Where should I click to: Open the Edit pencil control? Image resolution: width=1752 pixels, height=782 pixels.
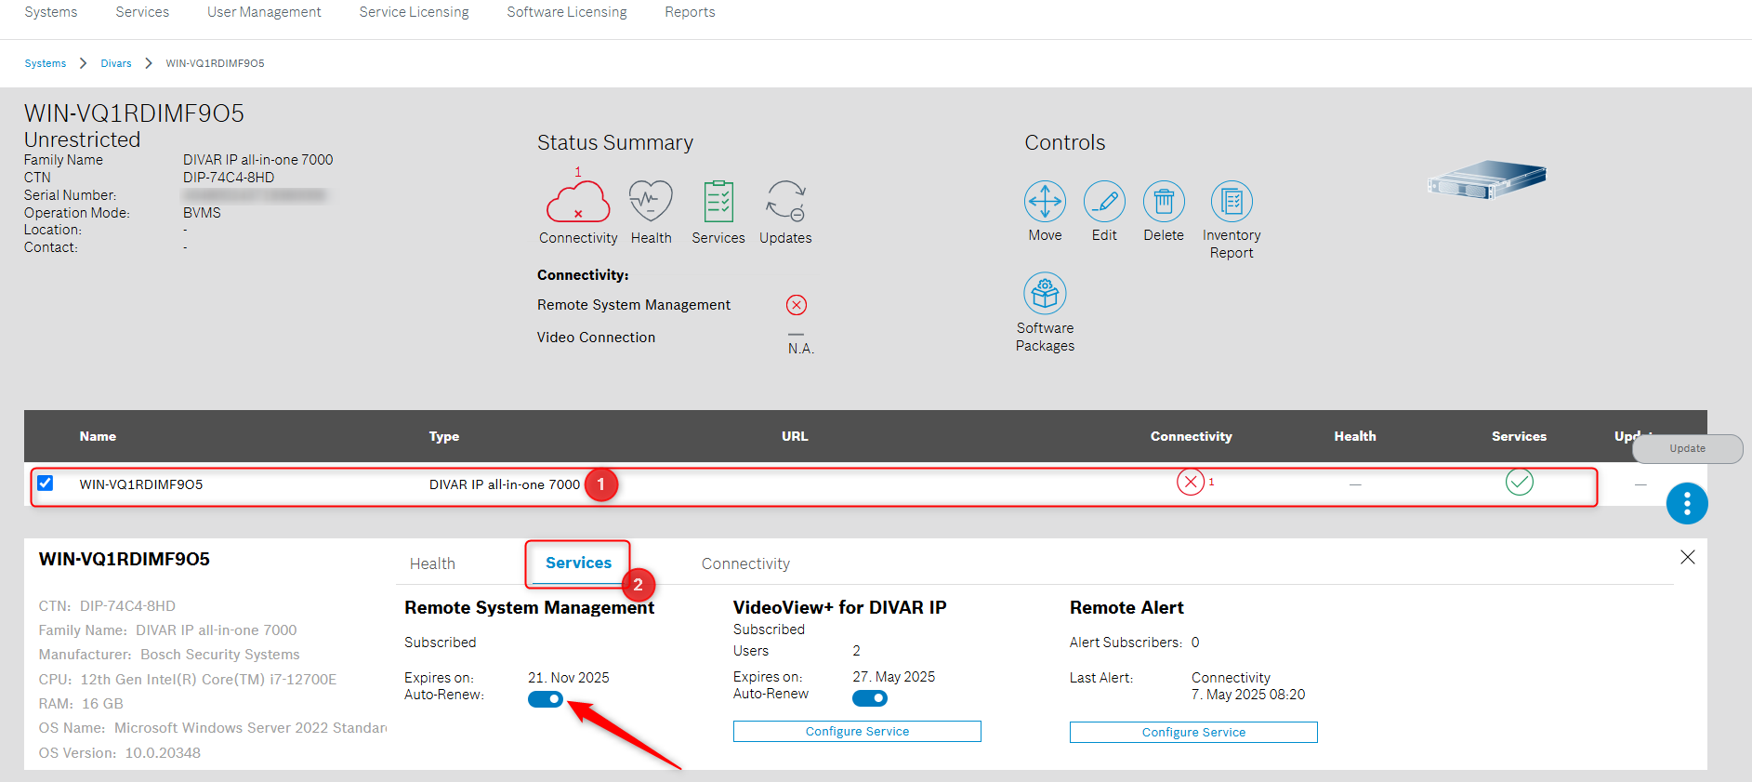pyautogui.click(x=1104, y=201)
